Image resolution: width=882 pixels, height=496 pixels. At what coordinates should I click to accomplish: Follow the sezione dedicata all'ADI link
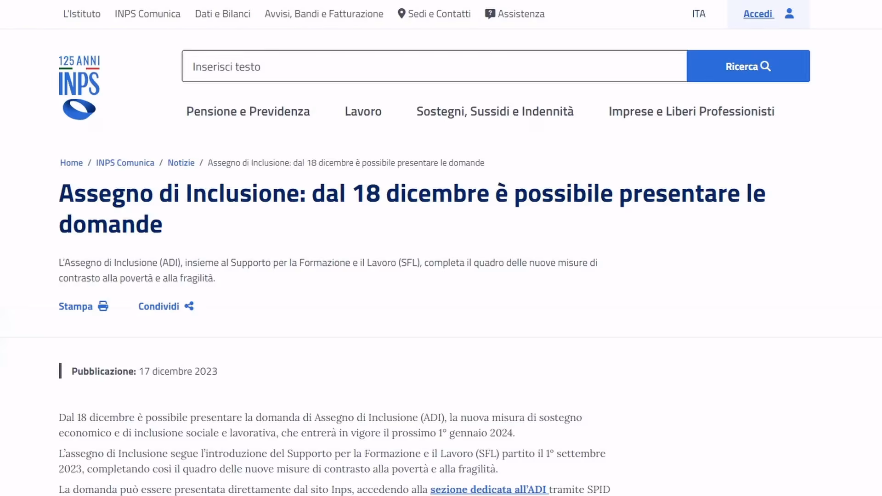(489, 490)
